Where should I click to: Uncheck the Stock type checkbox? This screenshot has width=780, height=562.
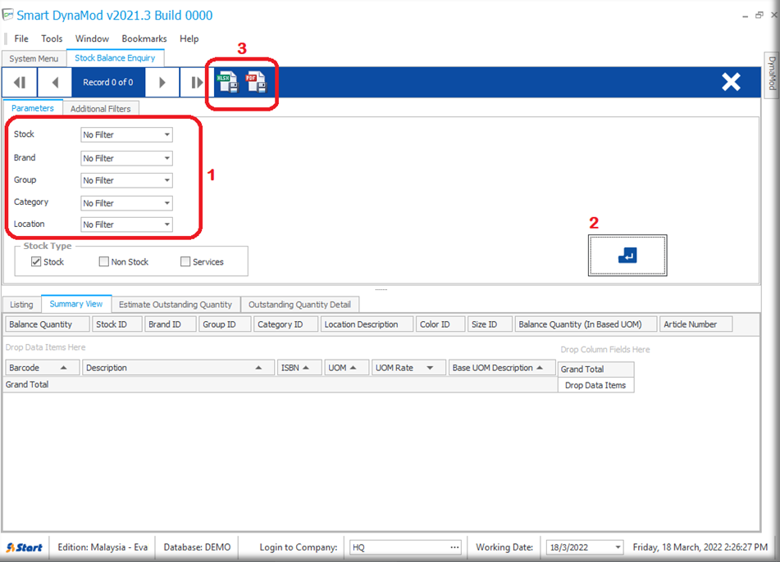[36, 262]
